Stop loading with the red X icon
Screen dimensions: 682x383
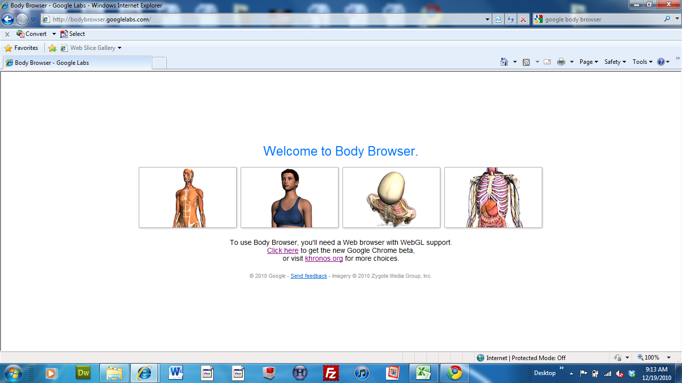523,19
